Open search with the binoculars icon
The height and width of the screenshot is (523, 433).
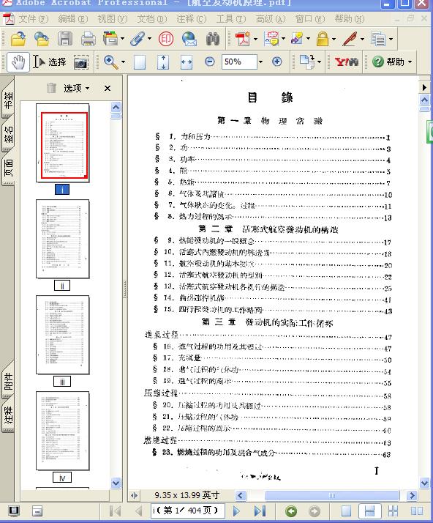coord(213,39)
